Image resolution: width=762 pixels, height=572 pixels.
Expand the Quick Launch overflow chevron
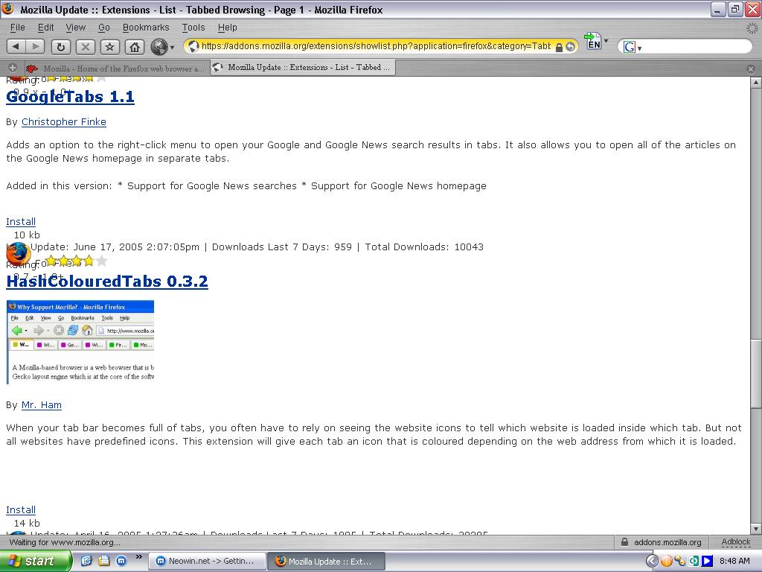click(138, 557)
